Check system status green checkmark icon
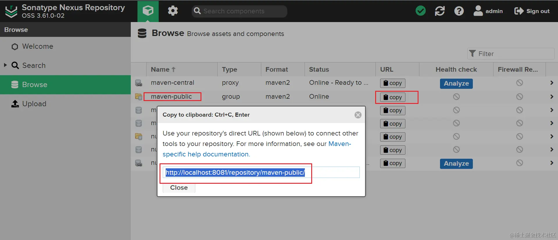Screen dimensions: 558x240 (x=421, y=11)
